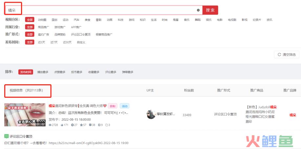Choose the 游戏 category filter
The image size is (301, 149).
[132, 20]
